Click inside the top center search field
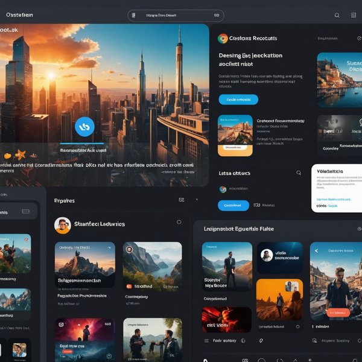The image size is (362, 362). tap(176, 16)
